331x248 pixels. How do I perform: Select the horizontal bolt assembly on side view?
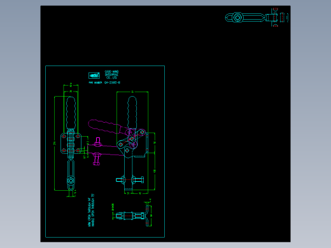[130, 180]
